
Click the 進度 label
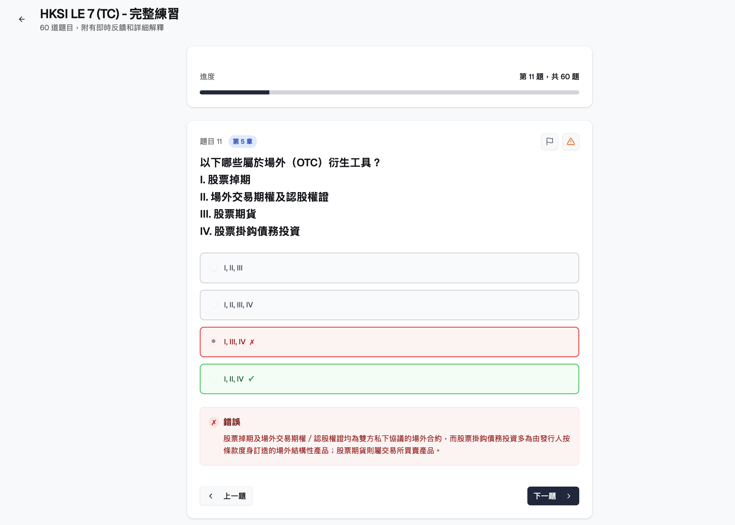tap(207, 77)
